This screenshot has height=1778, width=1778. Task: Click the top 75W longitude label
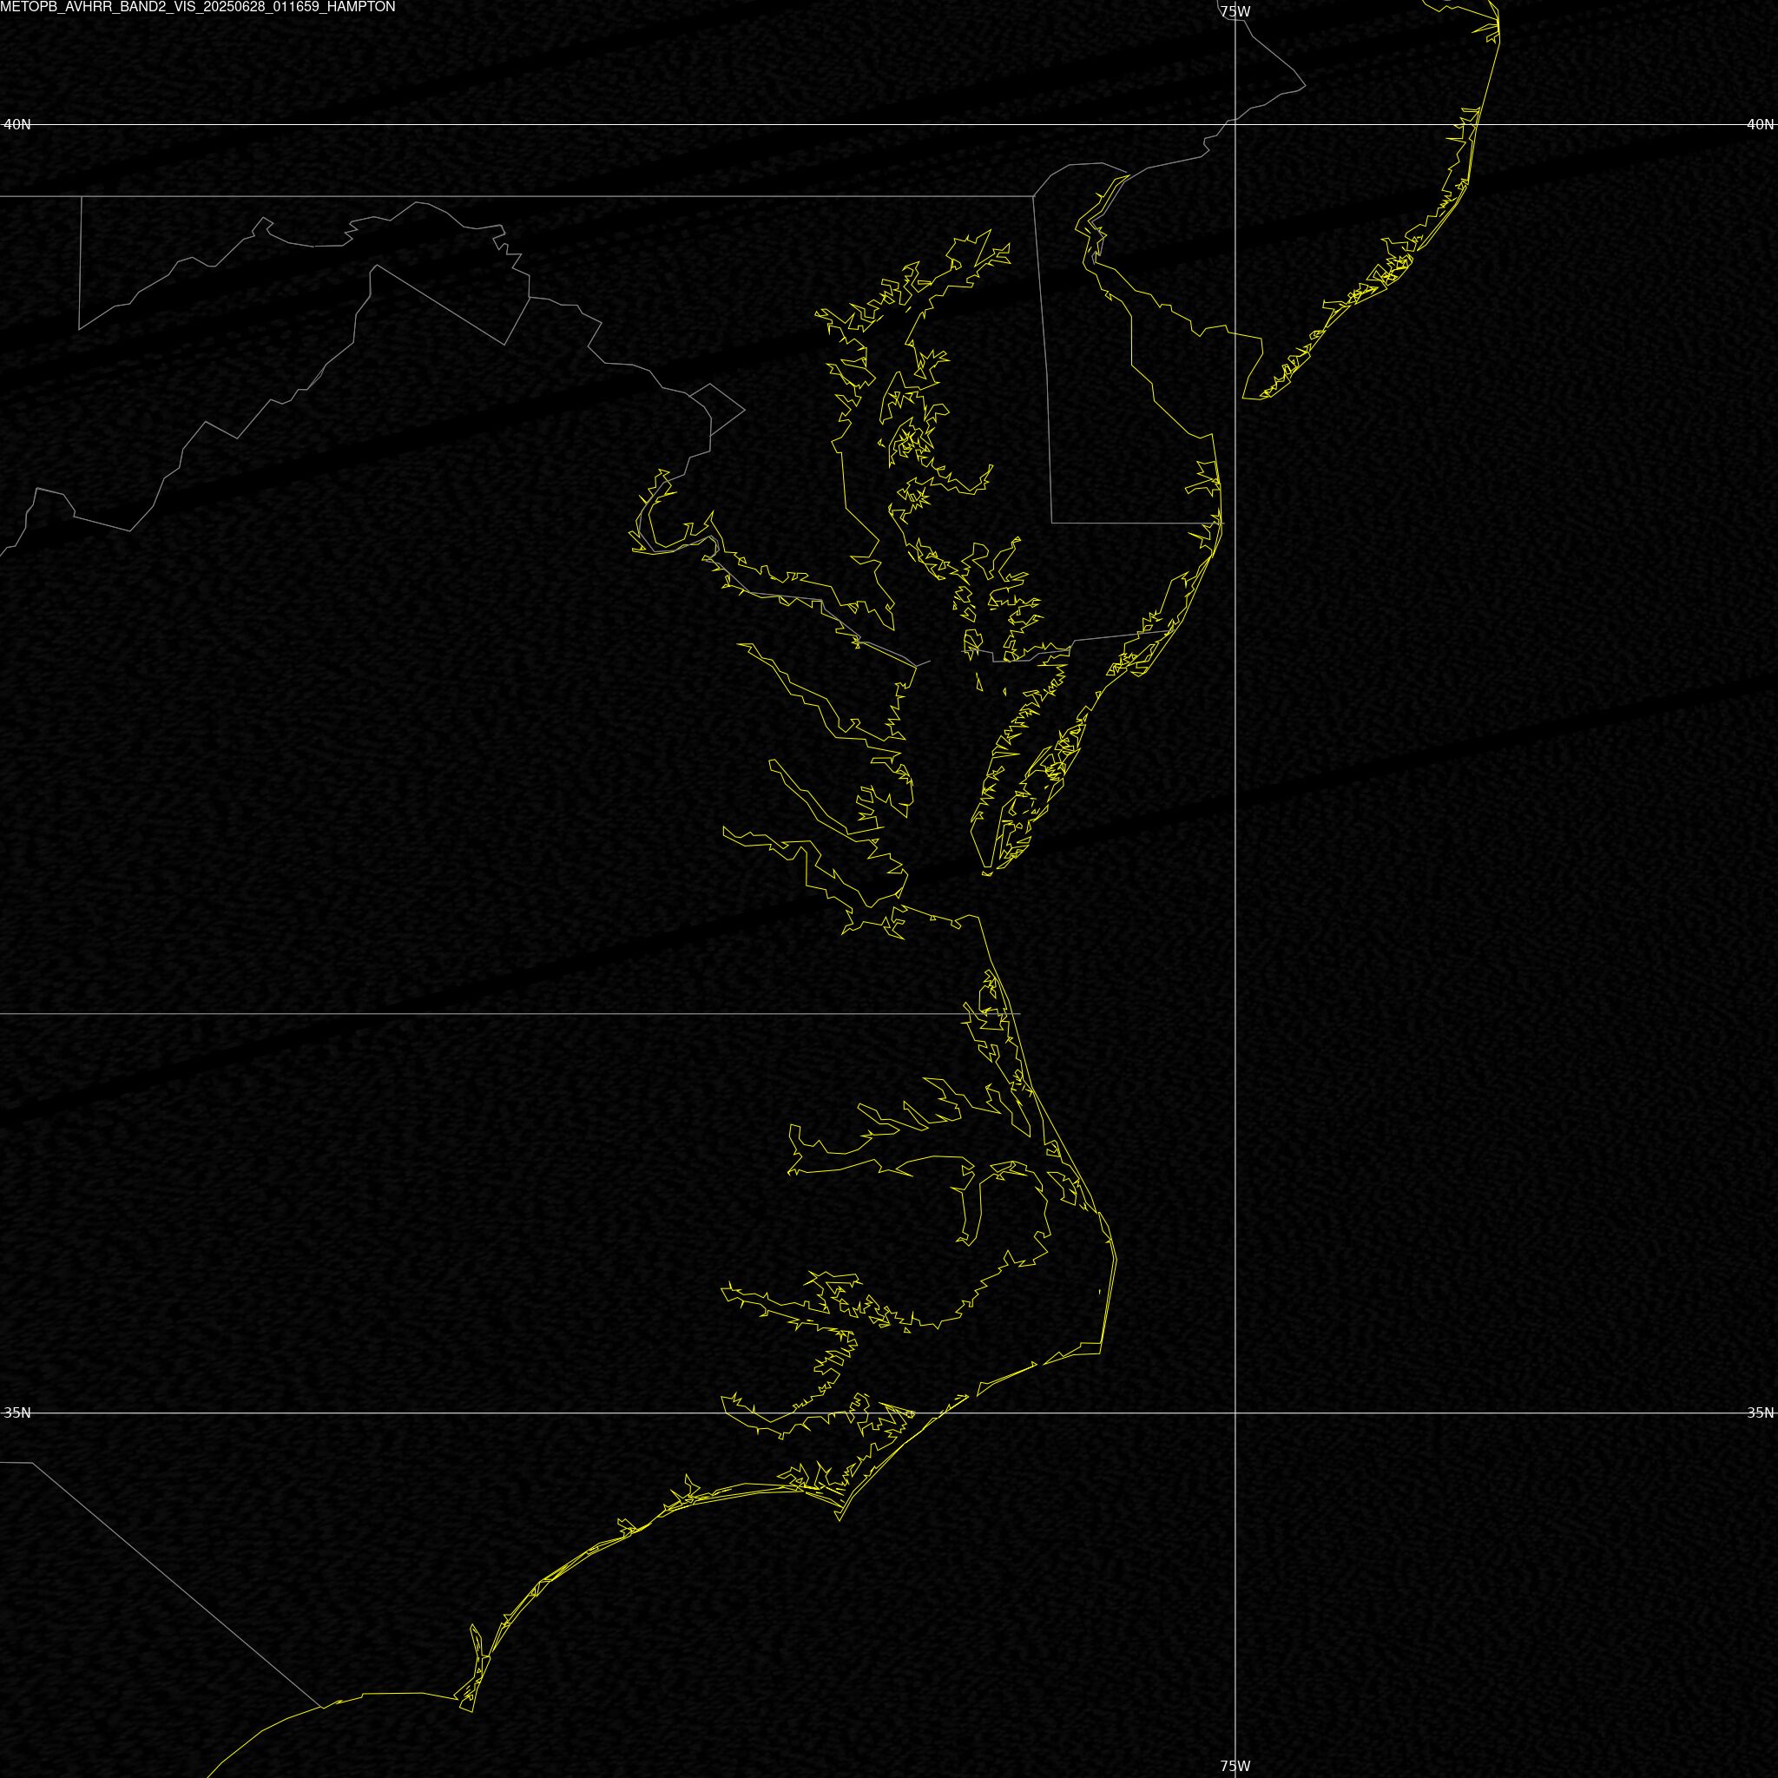pyautogui.click(x=1235, y=12)
